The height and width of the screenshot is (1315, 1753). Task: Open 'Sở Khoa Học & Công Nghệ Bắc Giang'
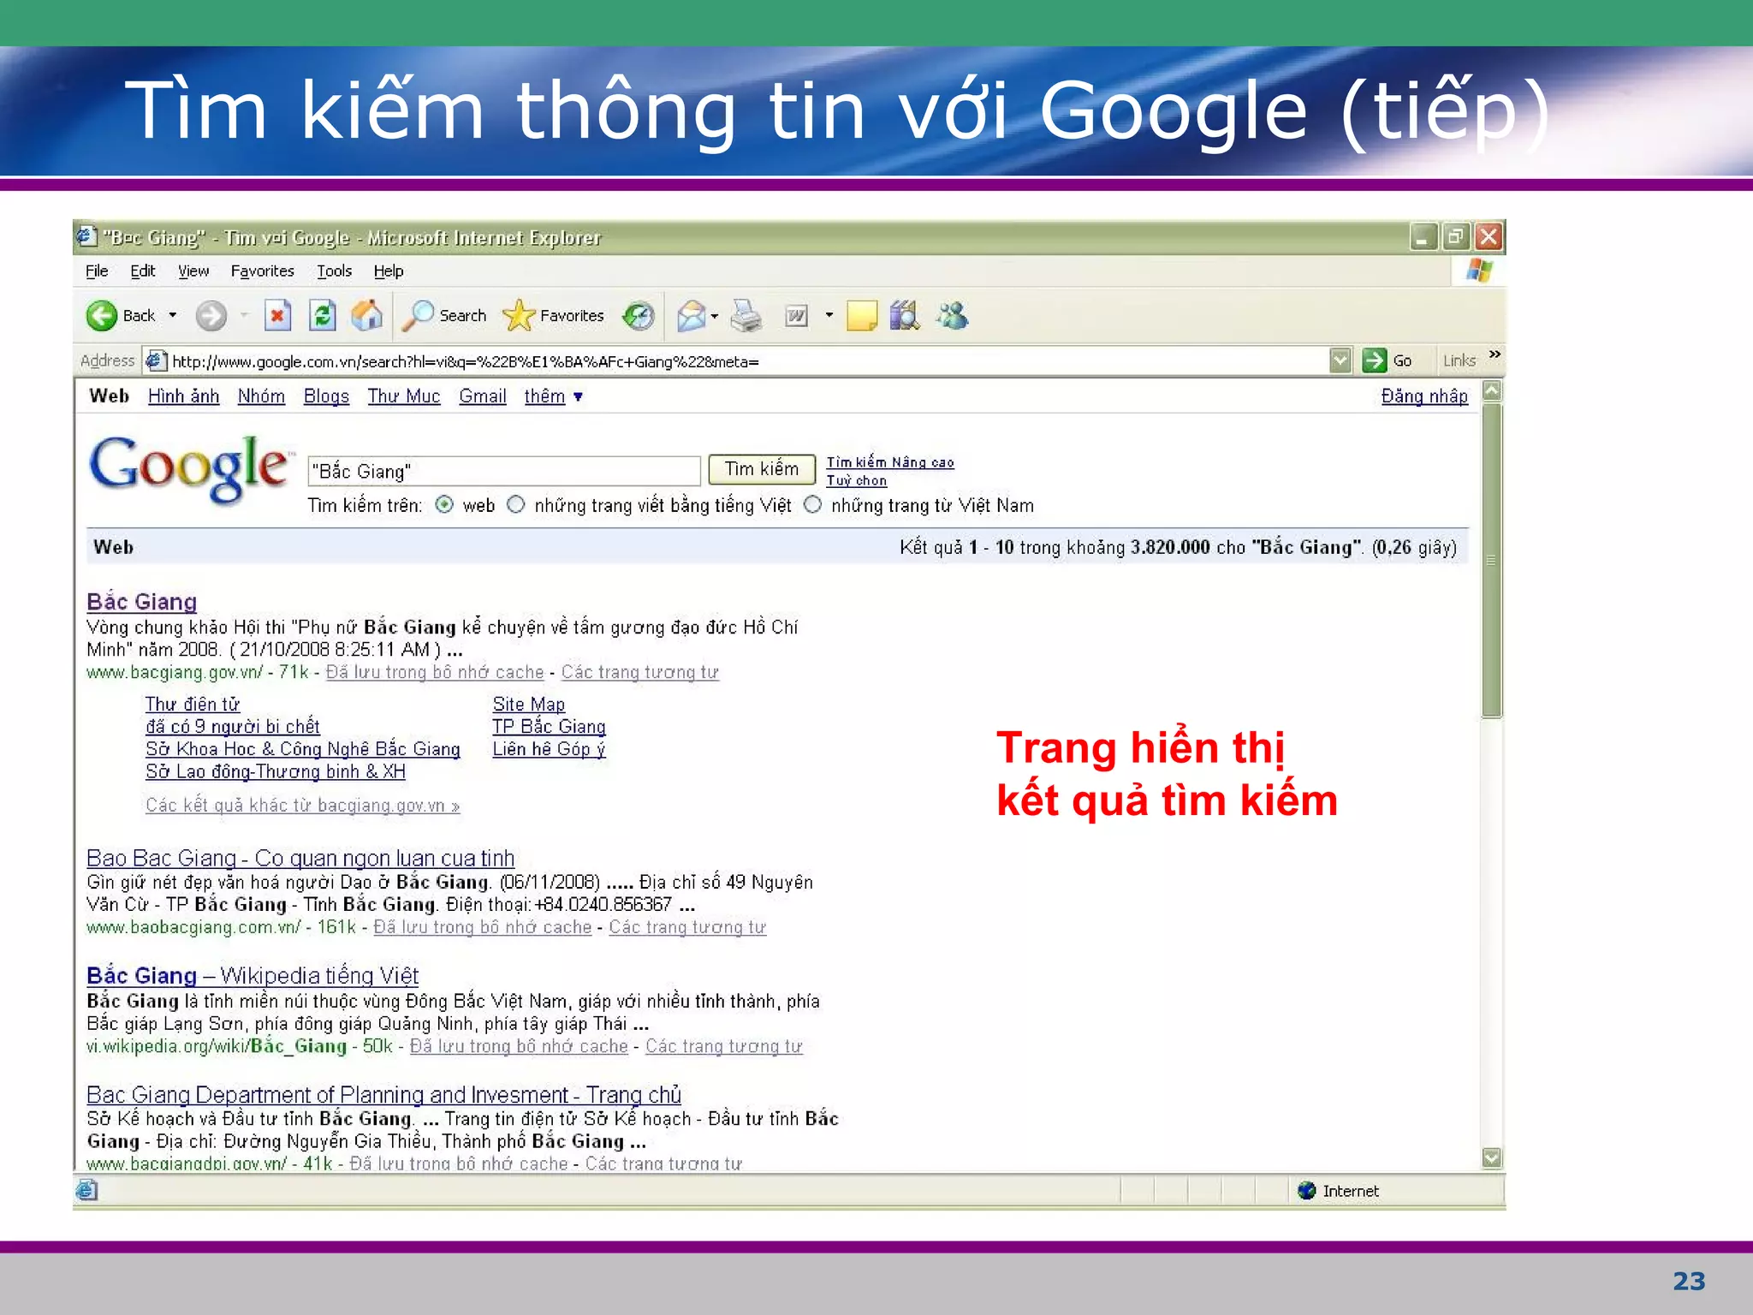303,749
